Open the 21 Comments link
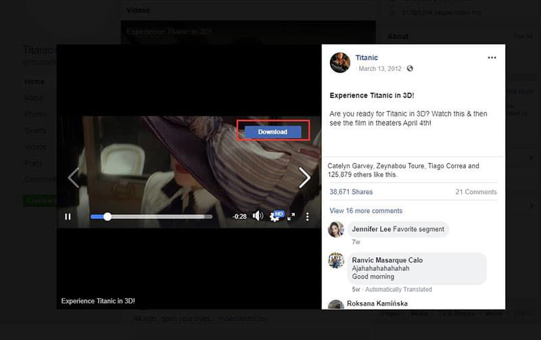This screenshot has height=340, width=541. (x=476, y=192)
